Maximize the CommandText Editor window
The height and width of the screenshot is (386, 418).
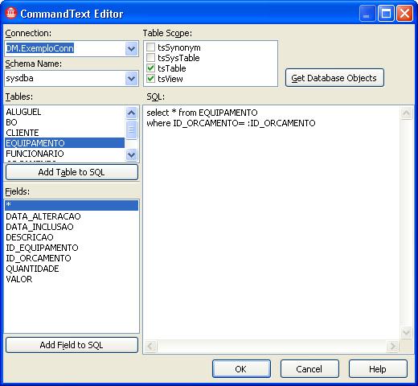tap(386, 14)
